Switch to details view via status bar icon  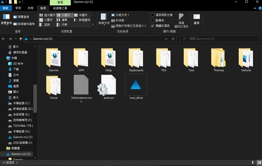[254, 162]
